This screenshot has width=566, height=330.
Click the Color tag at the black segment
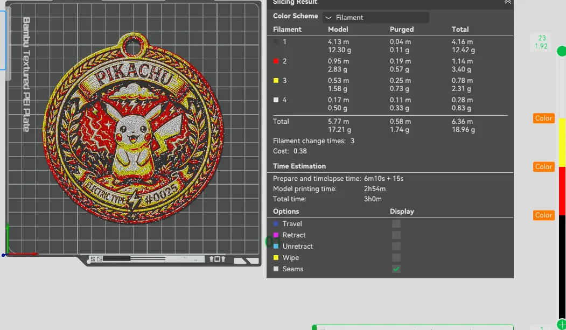tap(543, 215)
